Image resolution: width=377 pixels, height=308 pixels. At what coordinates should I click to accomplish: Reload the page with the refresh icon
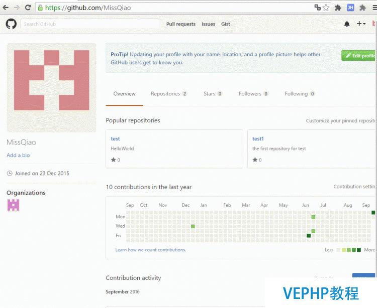click(28, 8)
